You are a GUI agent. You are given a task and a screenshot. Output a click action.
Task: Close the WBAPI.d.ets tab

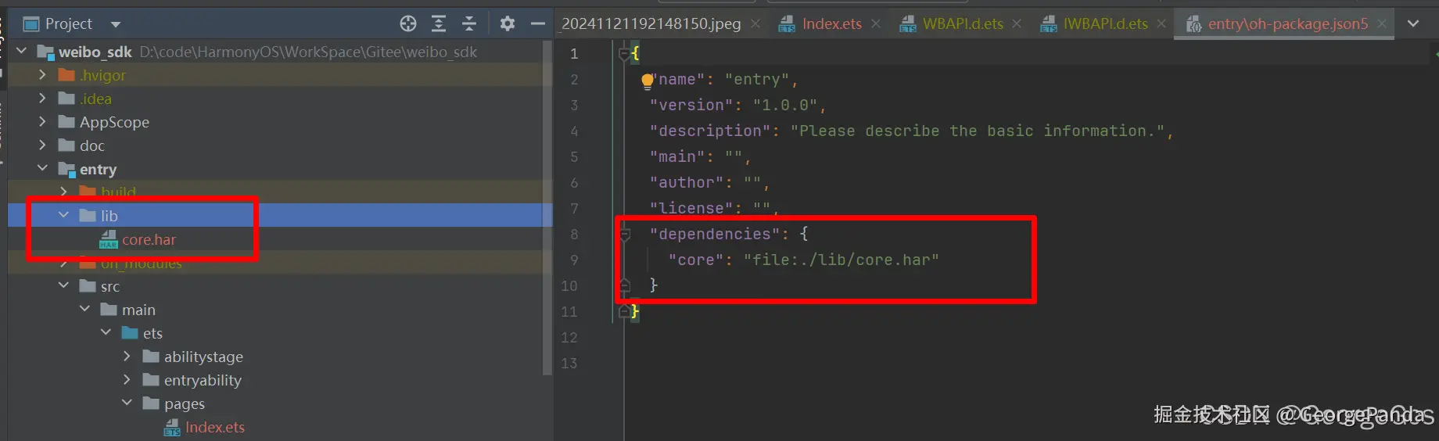tap(1017, 24)
